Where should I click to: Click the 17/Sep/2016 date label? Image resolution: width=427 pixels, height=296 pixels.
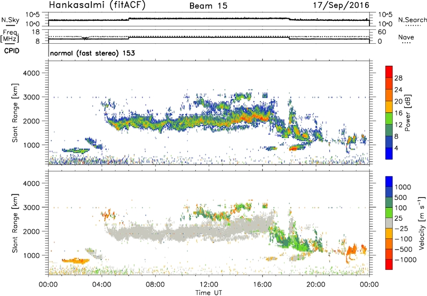coord(341,5)
